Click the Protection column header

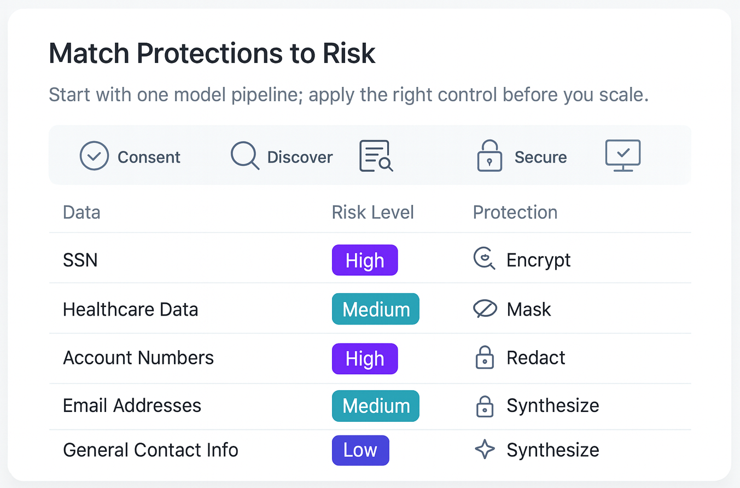(515, 212)
